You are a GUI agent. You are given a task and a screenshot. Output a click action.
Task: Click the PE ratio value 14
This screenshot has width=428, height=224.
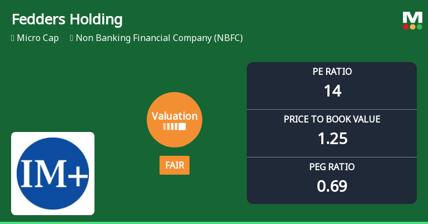point(332,90)
